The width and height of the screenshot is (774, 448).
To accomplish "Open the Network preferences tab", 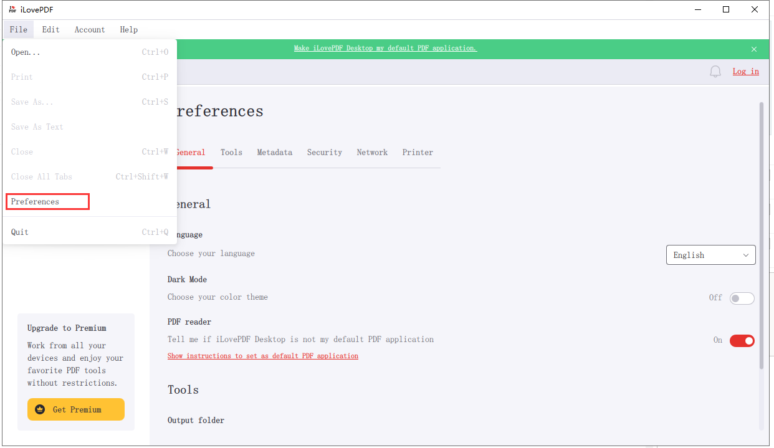I will point(372,153).
